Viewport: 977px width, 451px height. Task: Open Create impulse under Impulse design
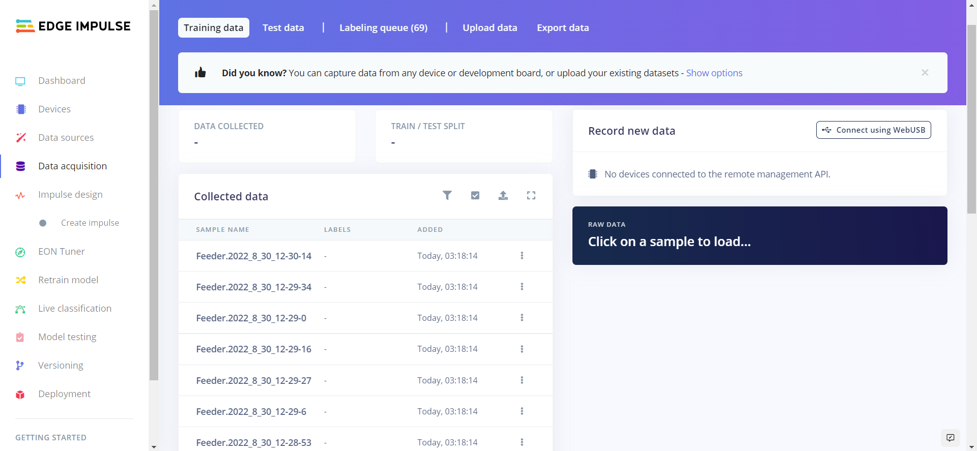point(90,223)
